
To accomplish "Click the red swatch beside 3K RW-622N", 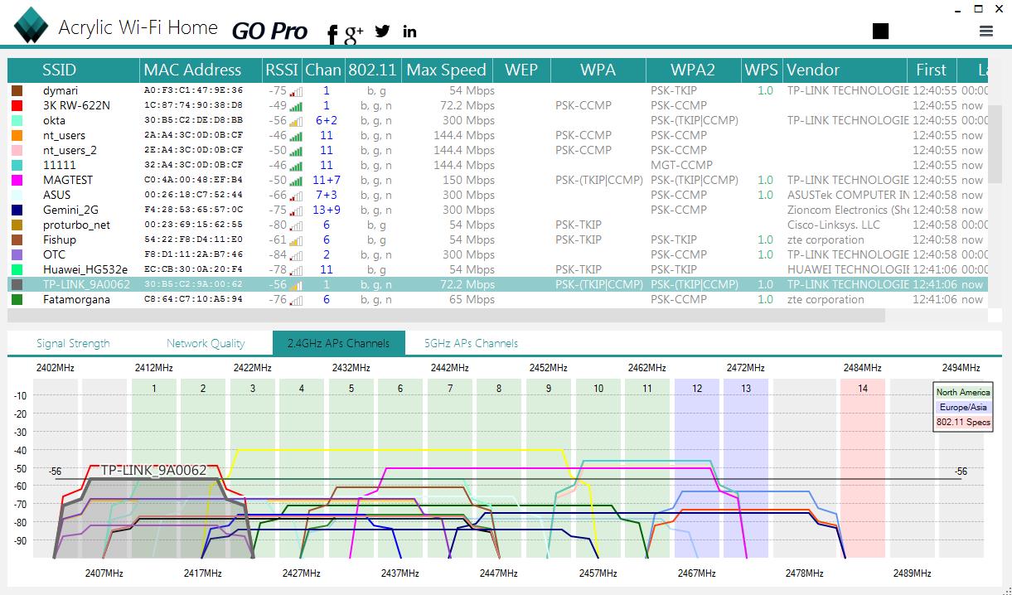I will 17,105.
